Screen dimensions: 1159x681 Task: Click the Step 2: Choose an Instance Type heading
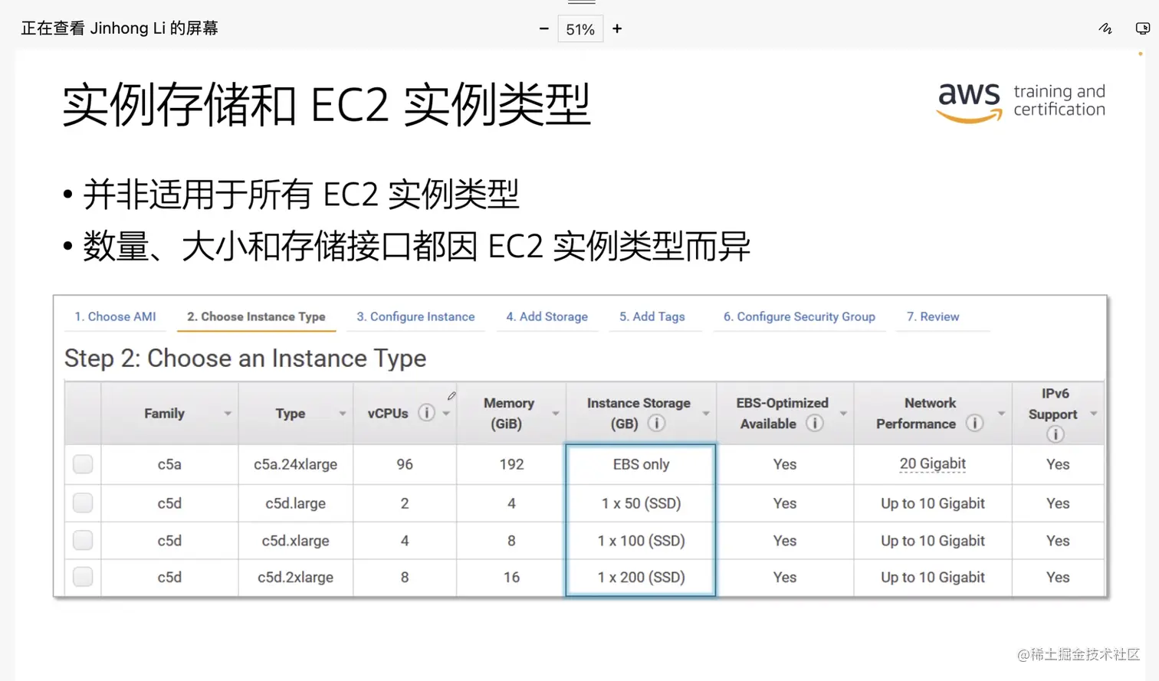[x=245, y=359]
